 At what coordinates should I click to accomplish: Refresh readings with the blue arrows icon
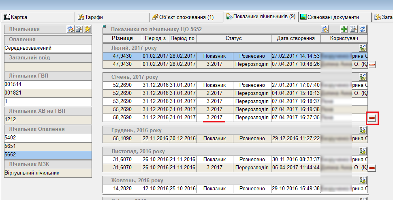[363, 29]
